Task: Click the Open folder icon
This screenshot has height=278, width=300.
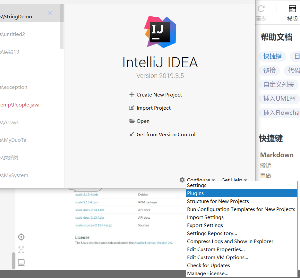Action: click(x=132, y=121)
